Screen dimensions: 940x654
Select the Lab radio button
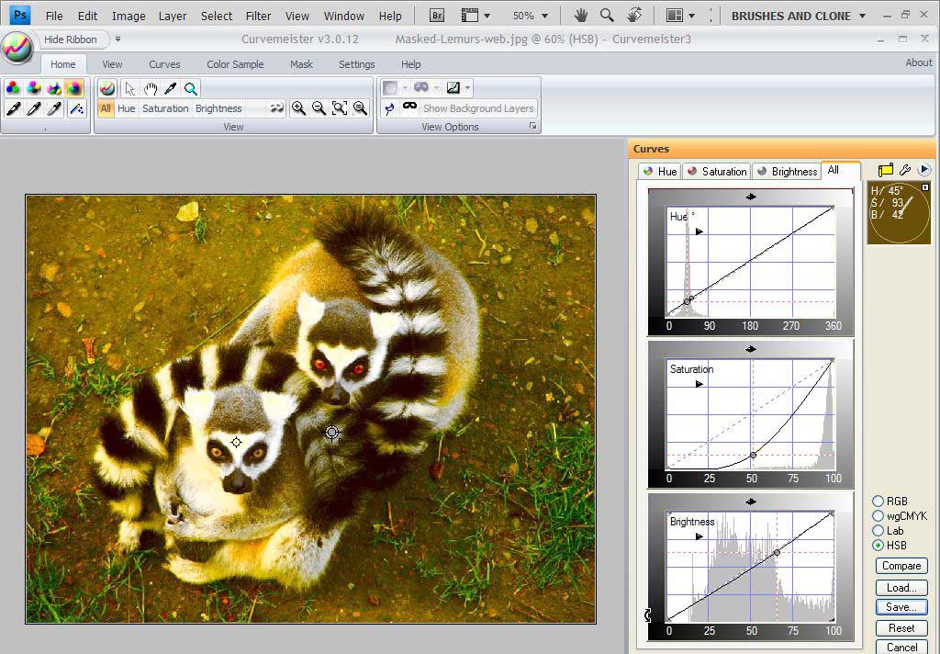[878, 530]
